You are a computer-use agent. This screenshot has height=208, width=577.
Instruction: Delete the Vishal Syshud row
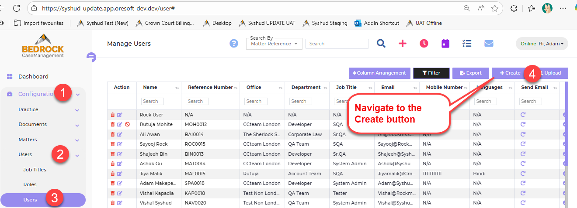[x=113, y=203]
